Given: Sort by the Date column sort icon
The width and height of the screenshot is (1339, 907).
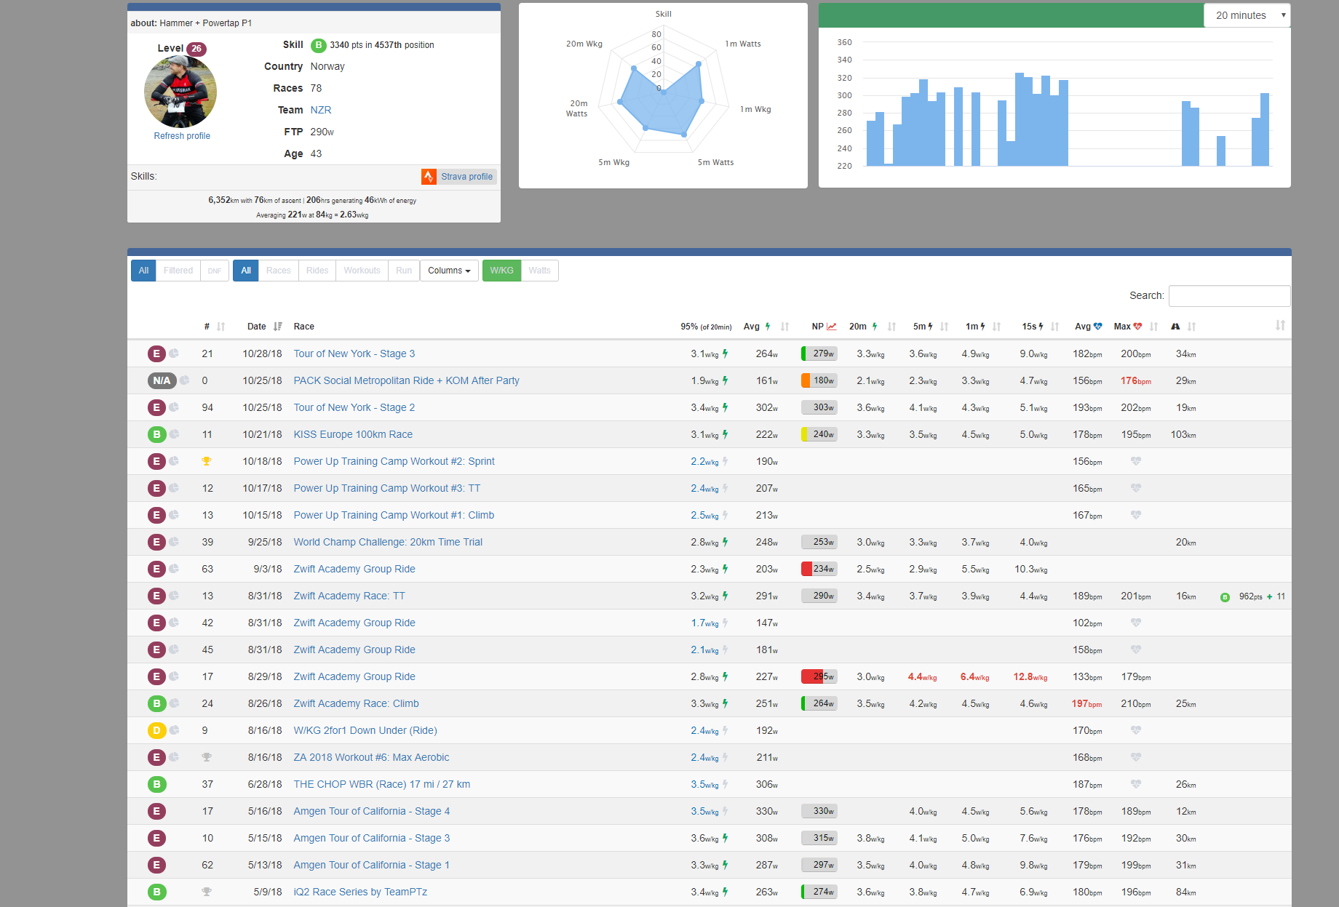Looking at the screenshot, I should coord(278,327).
